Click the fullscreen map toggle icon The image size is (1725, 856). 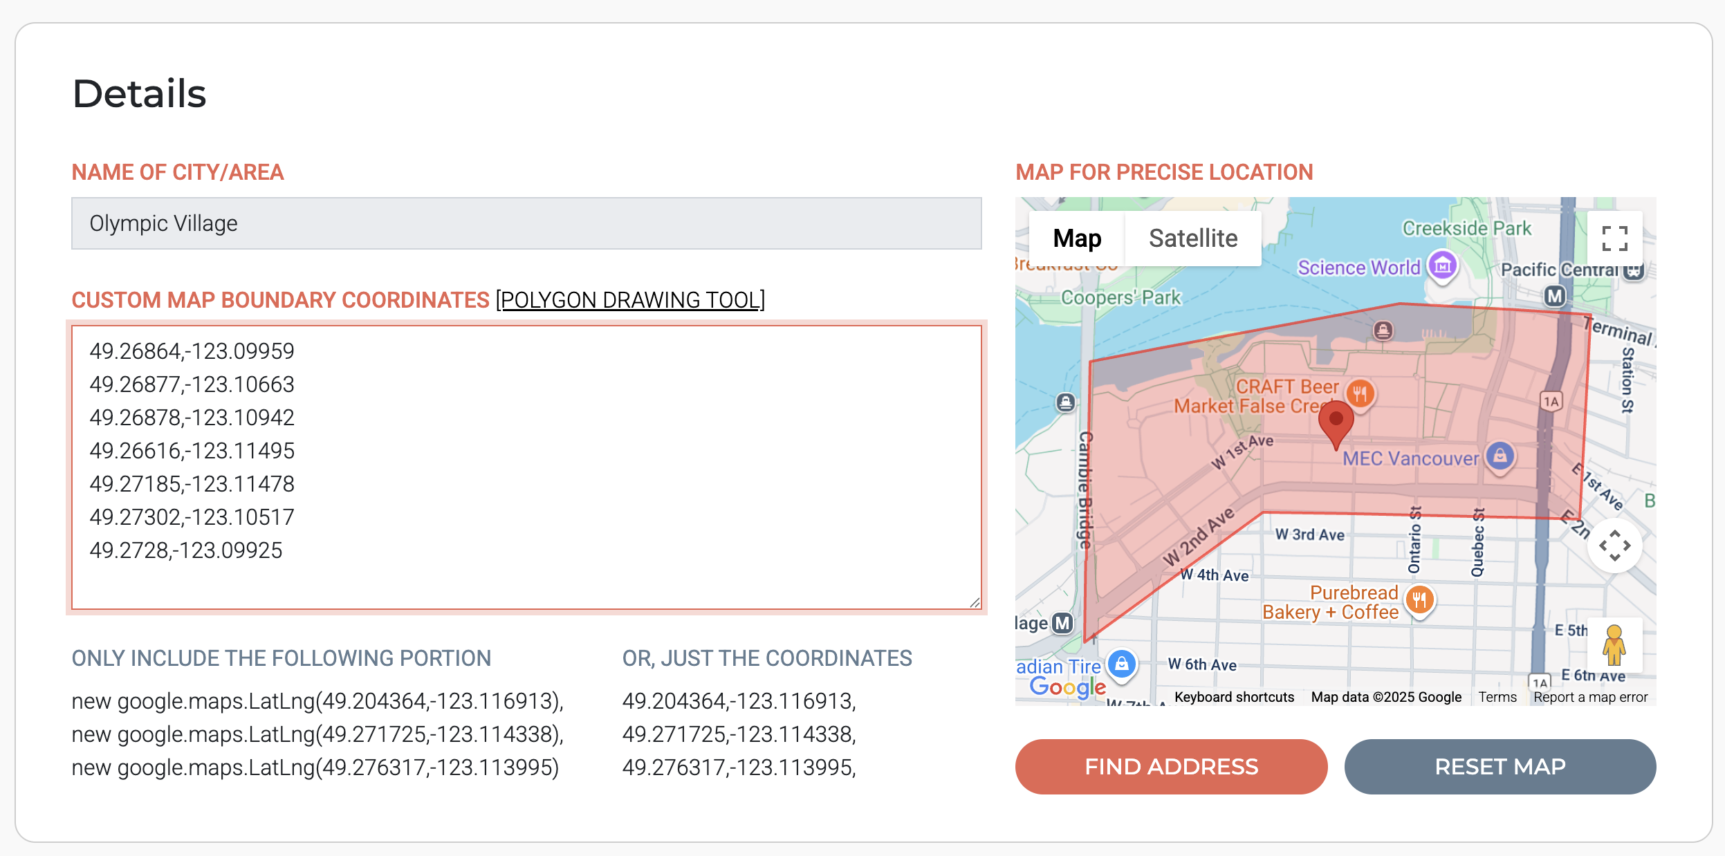tap(1614, 239)
